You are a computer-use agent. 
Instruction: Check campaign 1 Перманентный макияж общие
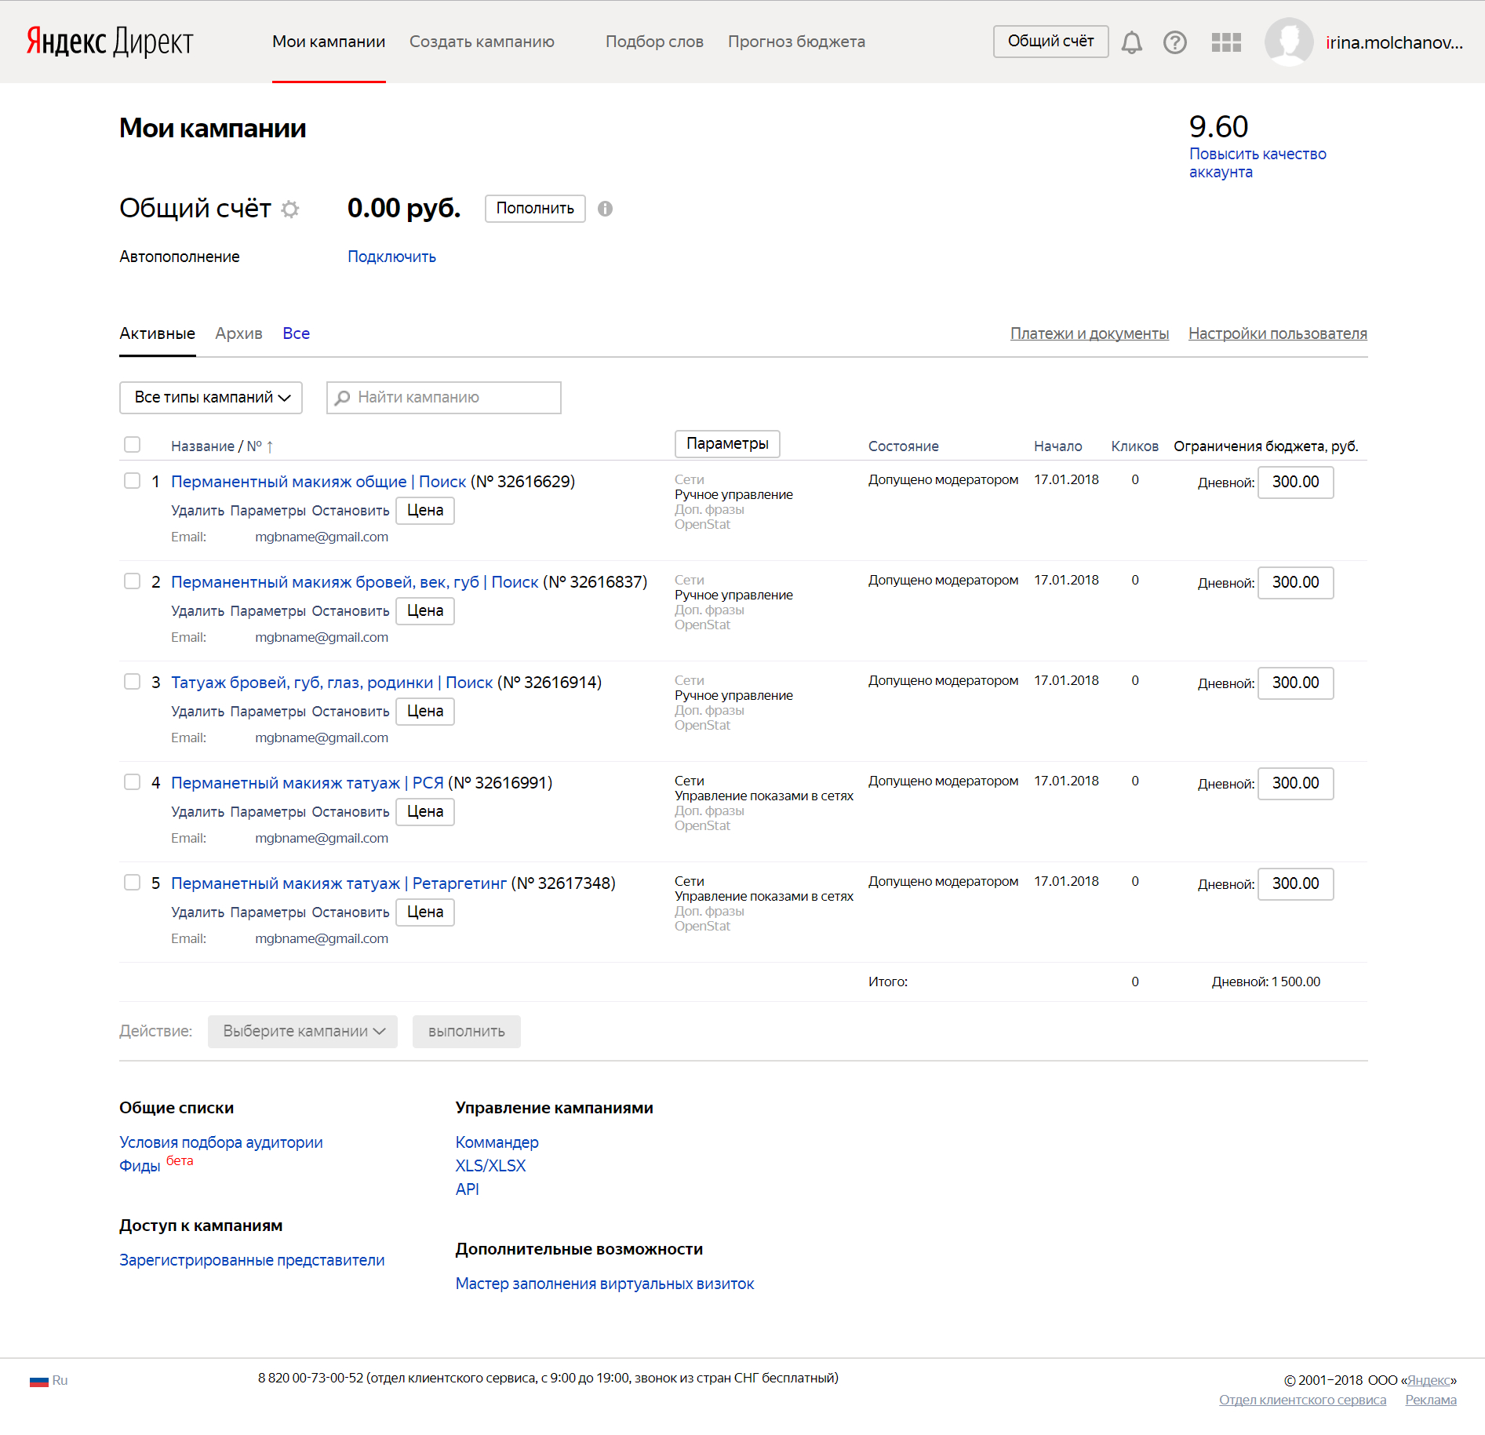point(133,481)
